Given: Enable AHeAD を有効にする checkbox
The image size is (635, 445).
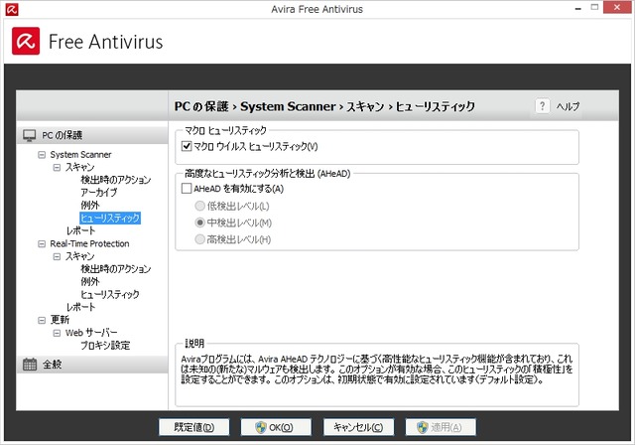Looking at the screenshot, I should 187,189.
